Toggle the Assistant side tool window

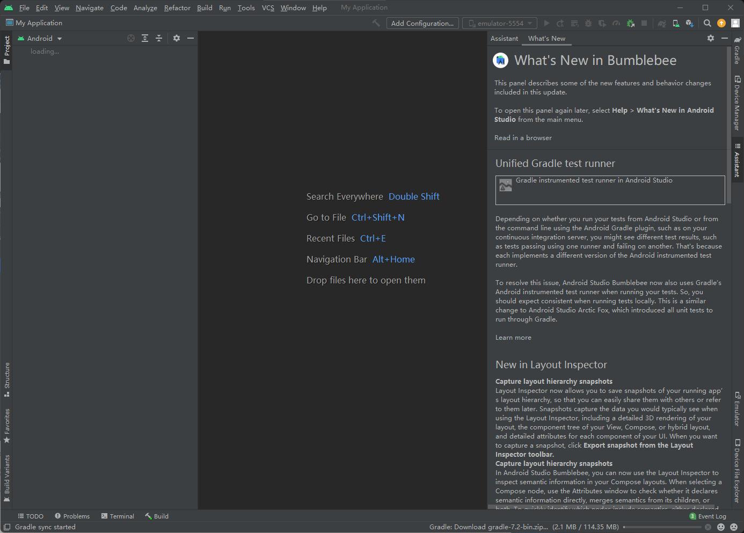pyautogui.click(x=738, y=160)
